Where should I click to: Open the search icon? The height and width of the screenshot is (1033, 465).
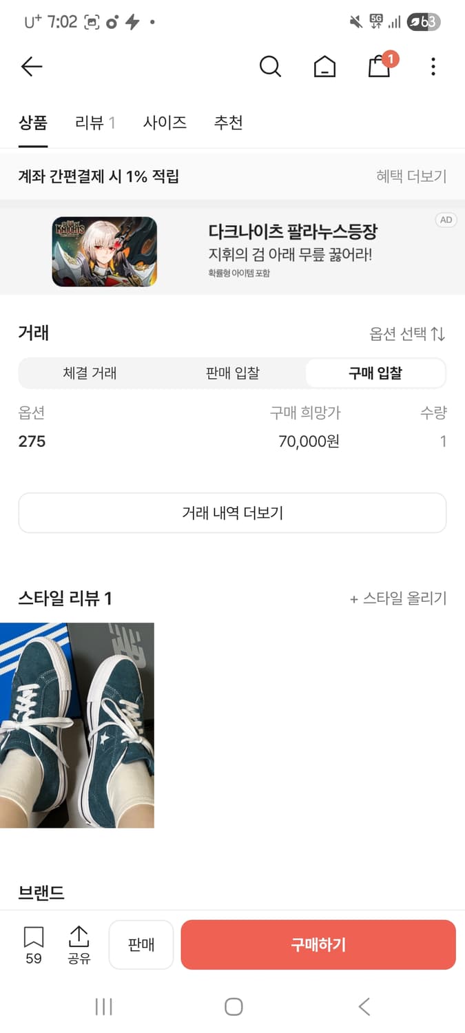tap(270, 66)
